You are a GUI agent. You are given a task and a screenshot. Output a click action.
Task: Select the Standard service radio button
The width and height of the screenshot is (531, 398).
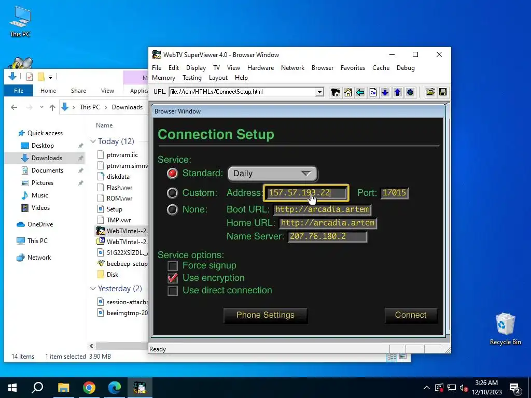[x=172, y=173]
